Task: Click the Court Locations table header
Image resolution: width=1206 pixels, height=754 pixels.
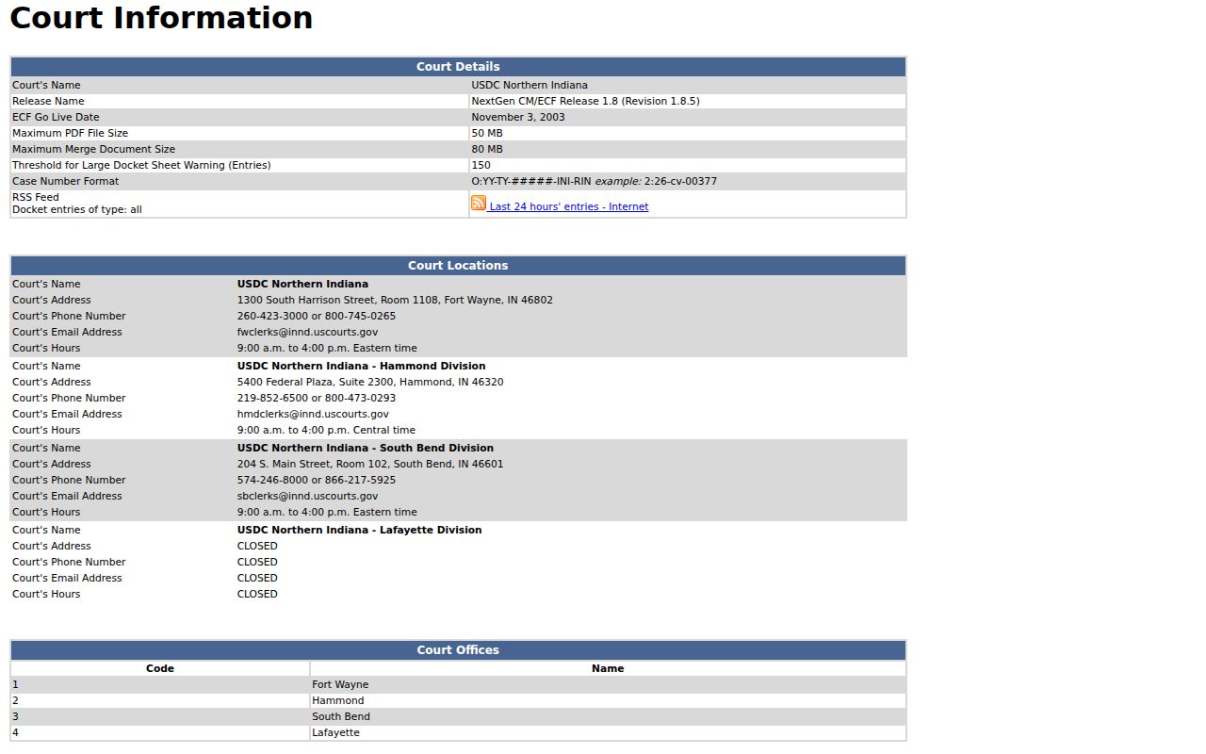Action: 458,266
